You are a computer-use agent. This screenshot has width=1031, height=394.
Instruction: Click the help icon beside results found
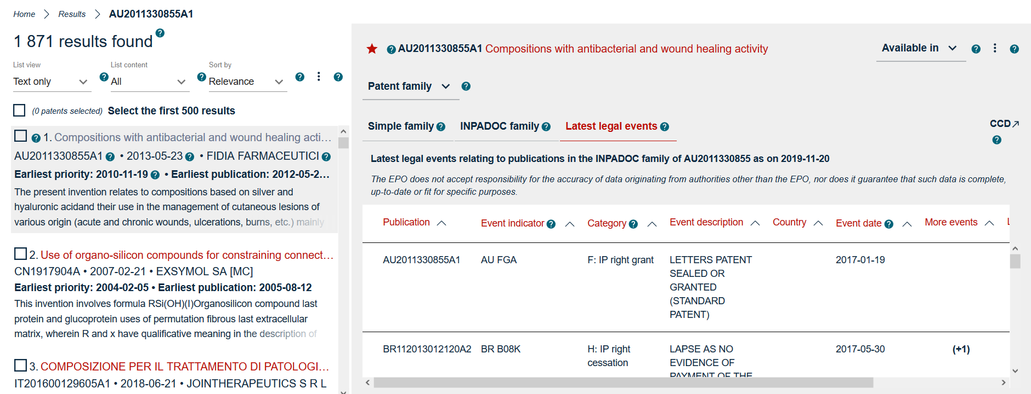tap(160, 33)
